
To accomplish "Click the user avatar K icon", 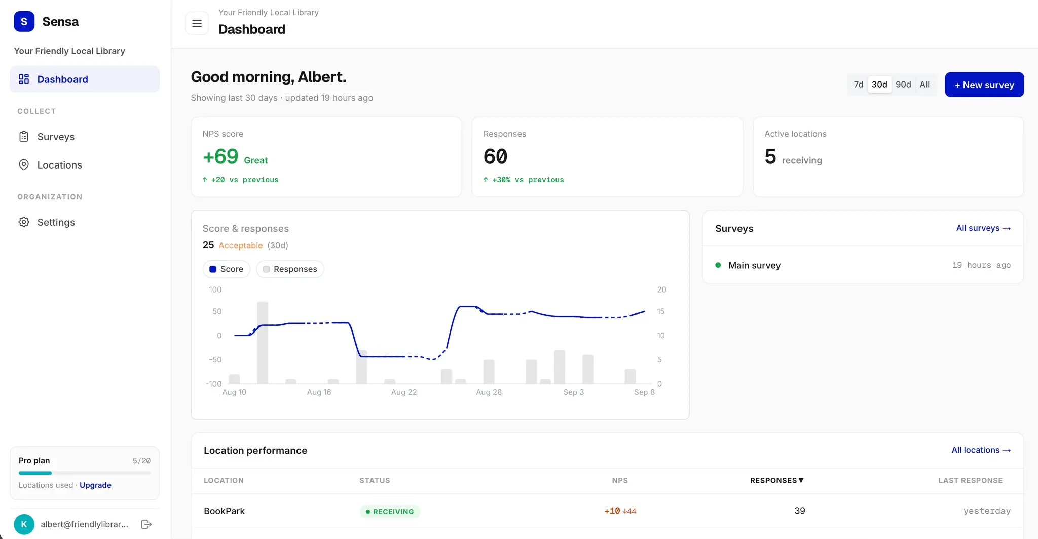I will pyautogui.click(x=24, y=524).
